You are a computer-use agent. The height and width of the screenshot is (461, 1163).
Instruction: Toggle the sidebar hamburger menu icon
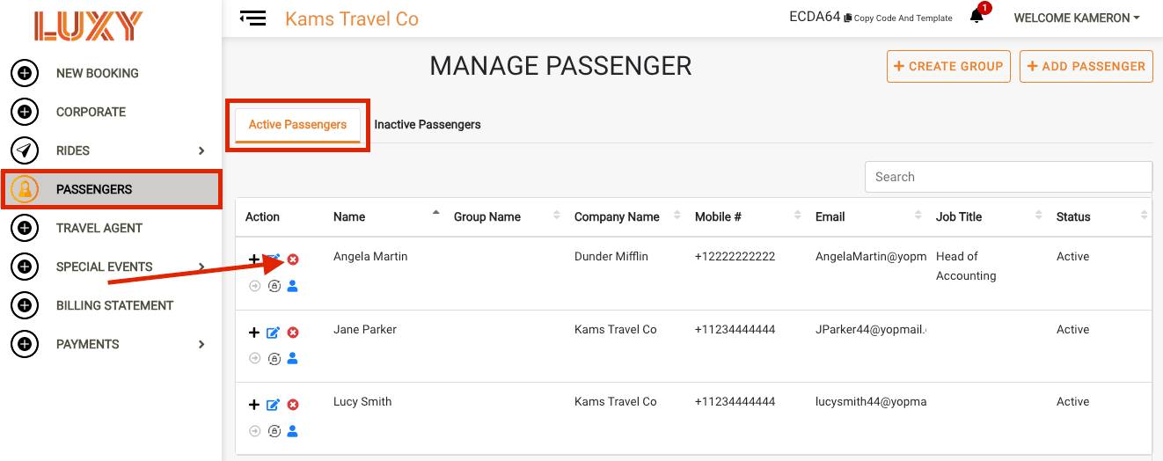tap(252, 18)
